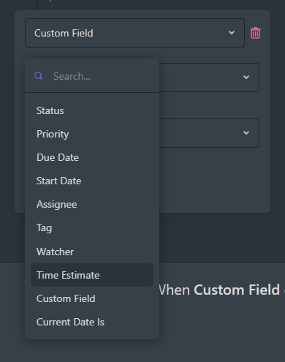Choose Priority in the condition list
Viewport: 285px width, 362px height.
(92, 134)
